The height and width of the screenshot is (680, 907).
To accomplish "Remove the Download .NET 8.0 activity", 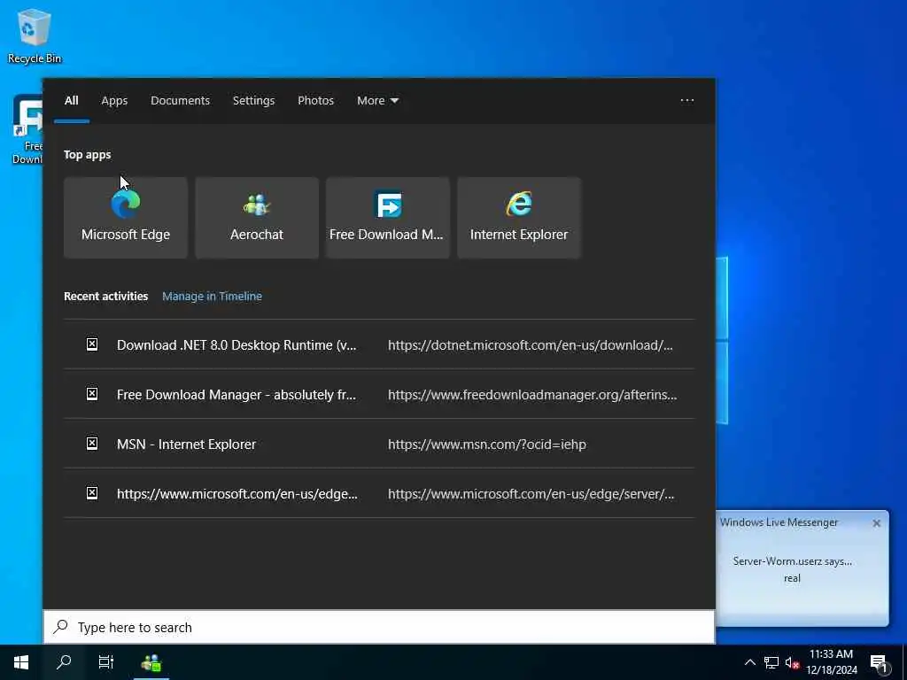I will click(x=92, y=344).
